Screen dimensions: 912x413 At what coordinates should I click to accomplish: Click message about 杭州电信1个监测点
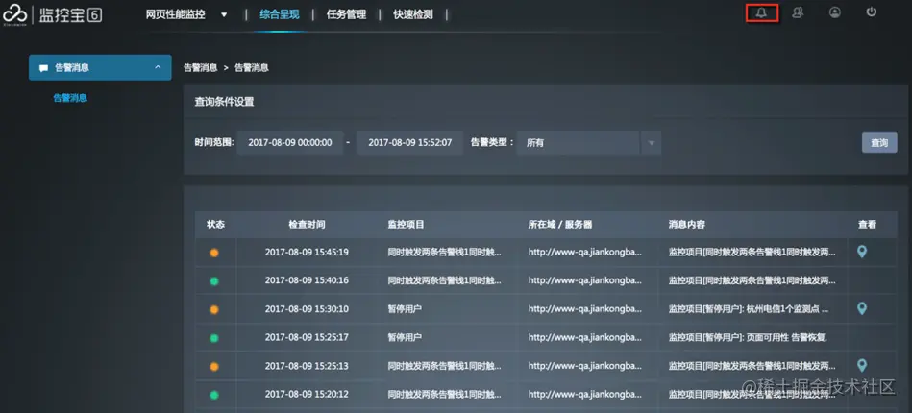point(750,309)
